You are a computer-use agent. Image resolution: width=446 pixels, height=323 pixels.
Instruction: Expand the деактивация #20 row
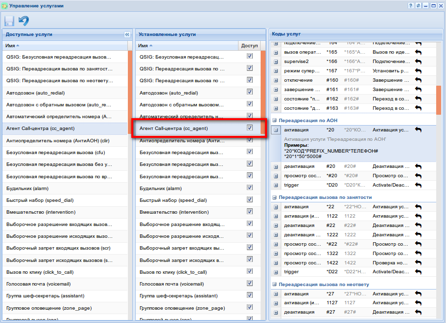(x=276, y=166)
